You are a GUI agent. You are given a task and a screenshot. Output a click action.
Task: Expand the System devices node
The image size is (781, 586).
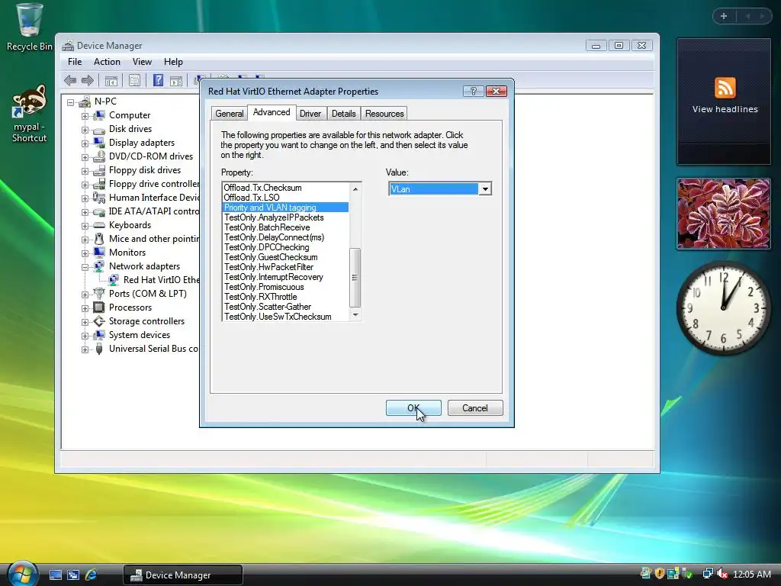85,336
